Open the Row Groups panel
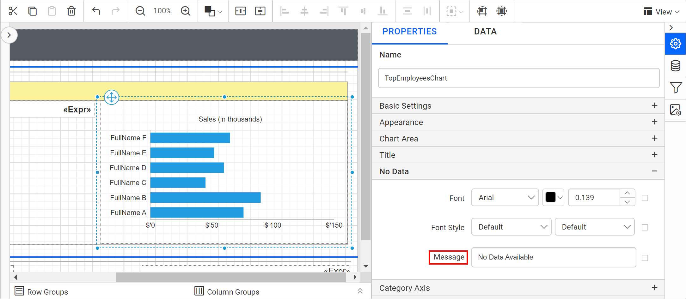This screenshot has height=299, width=686. coord(41,291)
